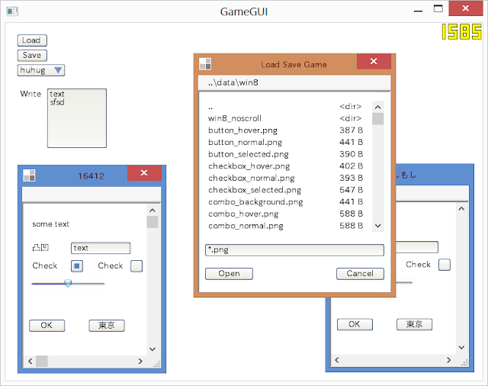Click scroll left arrow in right blue window

pyautogui.click(x=337, y=360)
